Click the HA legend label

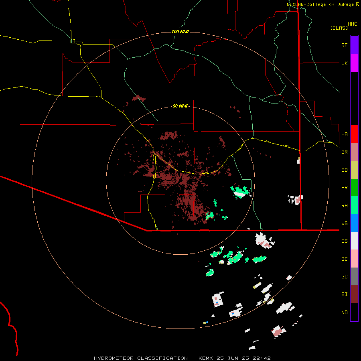[x=344, y=134]
